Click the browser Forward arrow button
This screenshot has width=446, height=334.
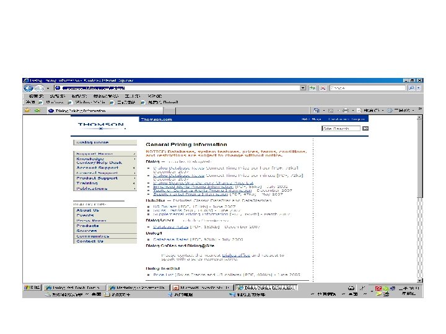[40, 88]
